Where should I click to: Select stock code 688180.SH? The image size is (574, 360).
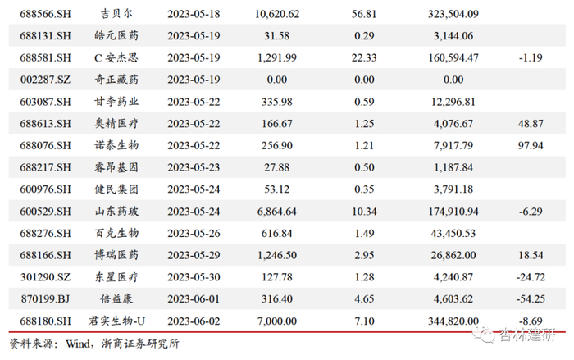coord(45,321)
